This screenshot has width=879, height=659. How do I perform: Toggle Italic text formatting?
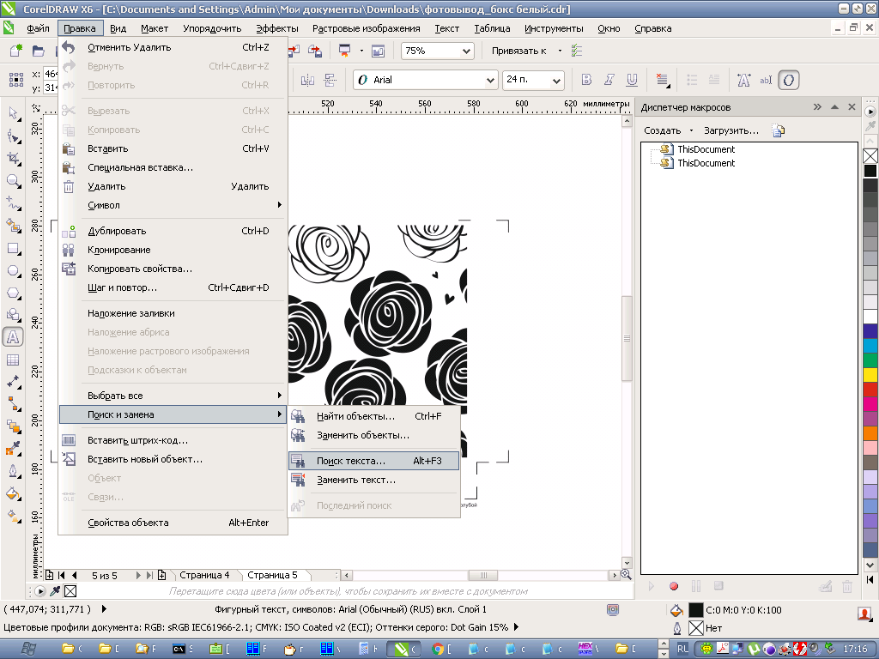pos(609,80)
